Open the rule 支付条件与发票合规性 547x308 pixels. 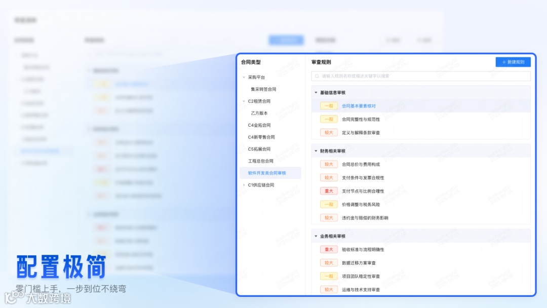pos(363,178)
